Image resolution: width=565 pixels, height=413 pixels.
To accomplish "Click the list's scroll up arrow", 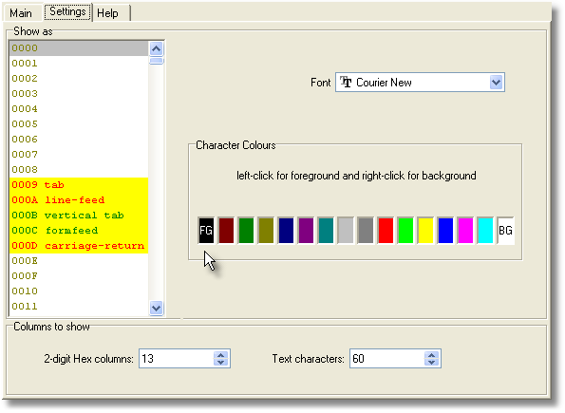I will pyautogui.click(x=157, y=48).
